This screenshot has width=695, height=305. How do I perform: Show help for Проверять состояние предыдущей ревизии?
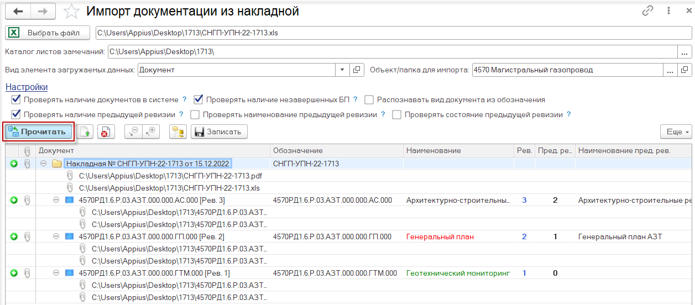coord(568,115)
